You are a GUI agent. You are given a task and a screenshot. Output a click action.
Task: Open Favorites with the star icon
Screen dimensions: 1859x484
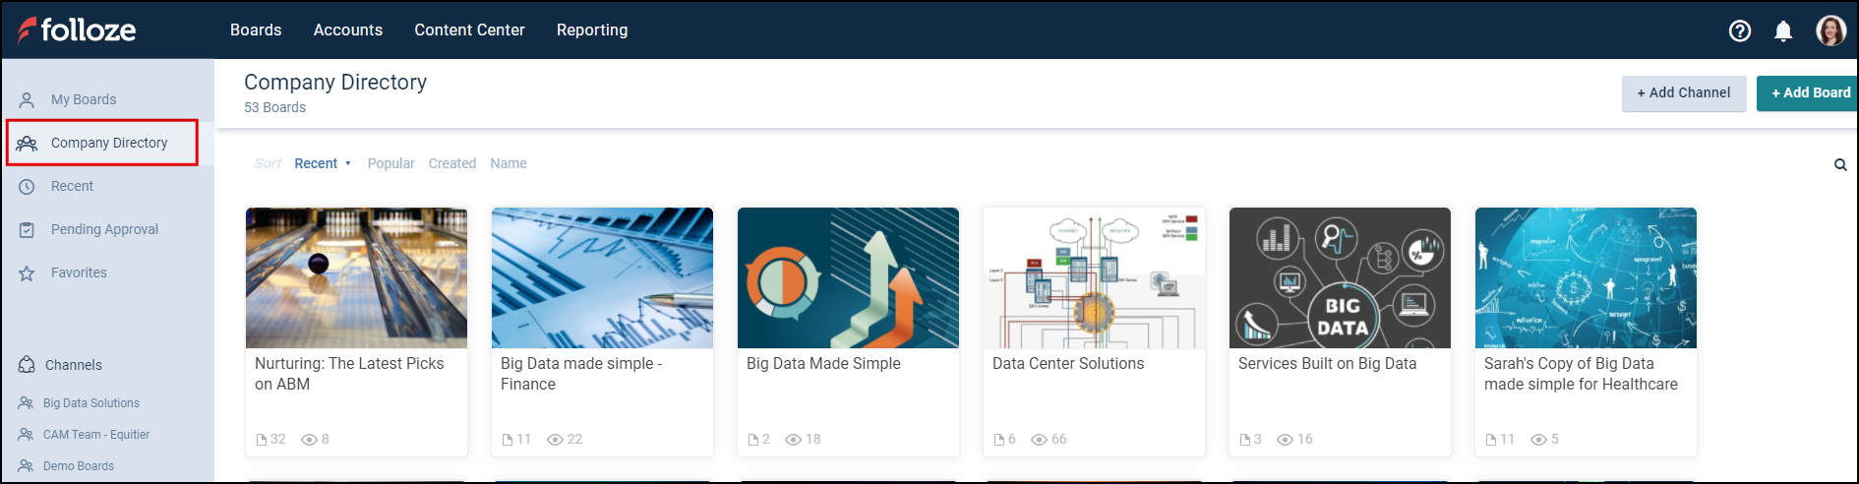point(27,273)
